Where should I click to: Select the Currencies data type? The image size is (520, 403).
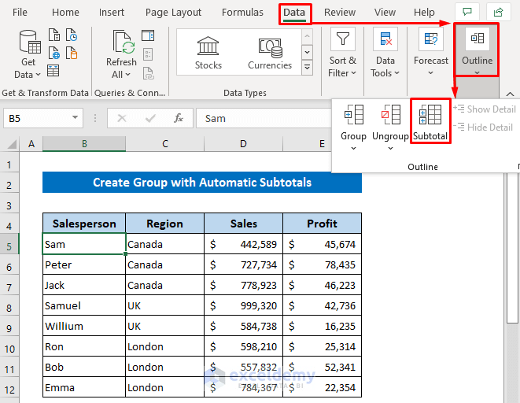click(270, 53)
